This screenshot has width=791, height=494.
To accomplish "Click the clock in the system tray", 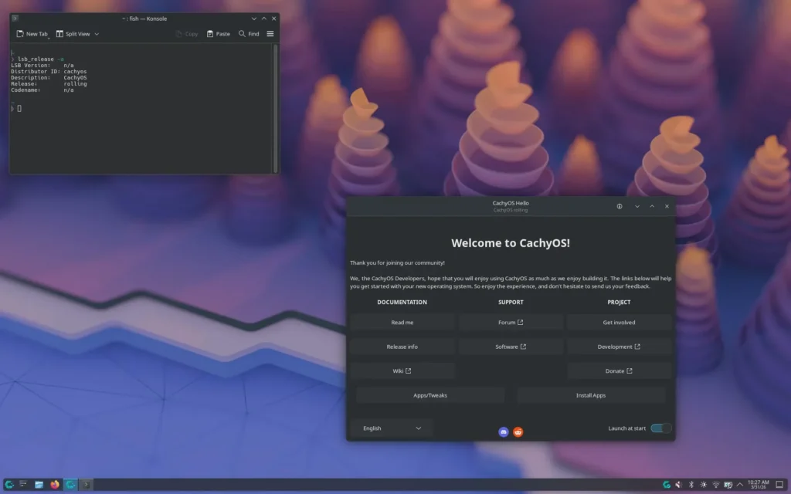I will (757, 484).
